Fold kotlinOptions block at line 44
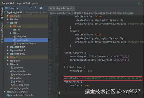Viewport: 144px width, 98px height. pyautogui.click(x=58, y=67)
